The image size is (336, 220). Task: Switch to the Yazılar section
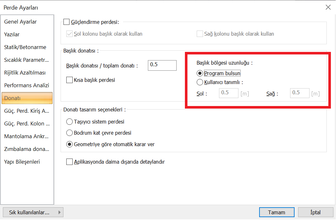pos(12,34)
